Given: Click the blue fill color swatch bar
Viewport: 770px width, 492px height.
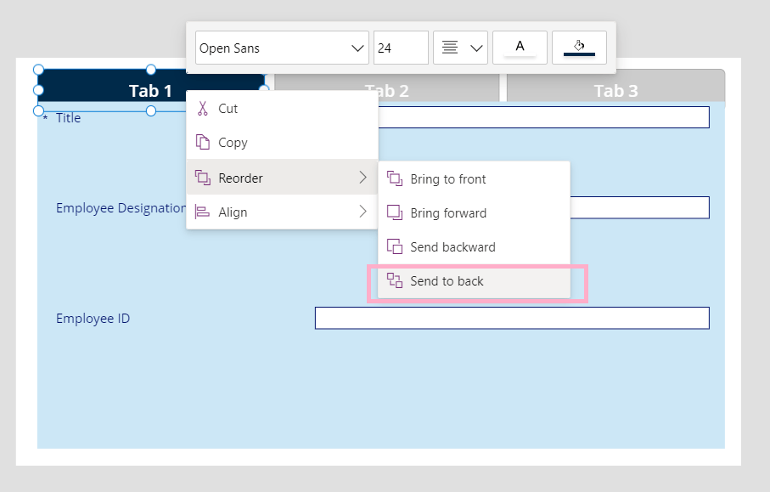Looking at the screenshot, I should pos(579,54).
